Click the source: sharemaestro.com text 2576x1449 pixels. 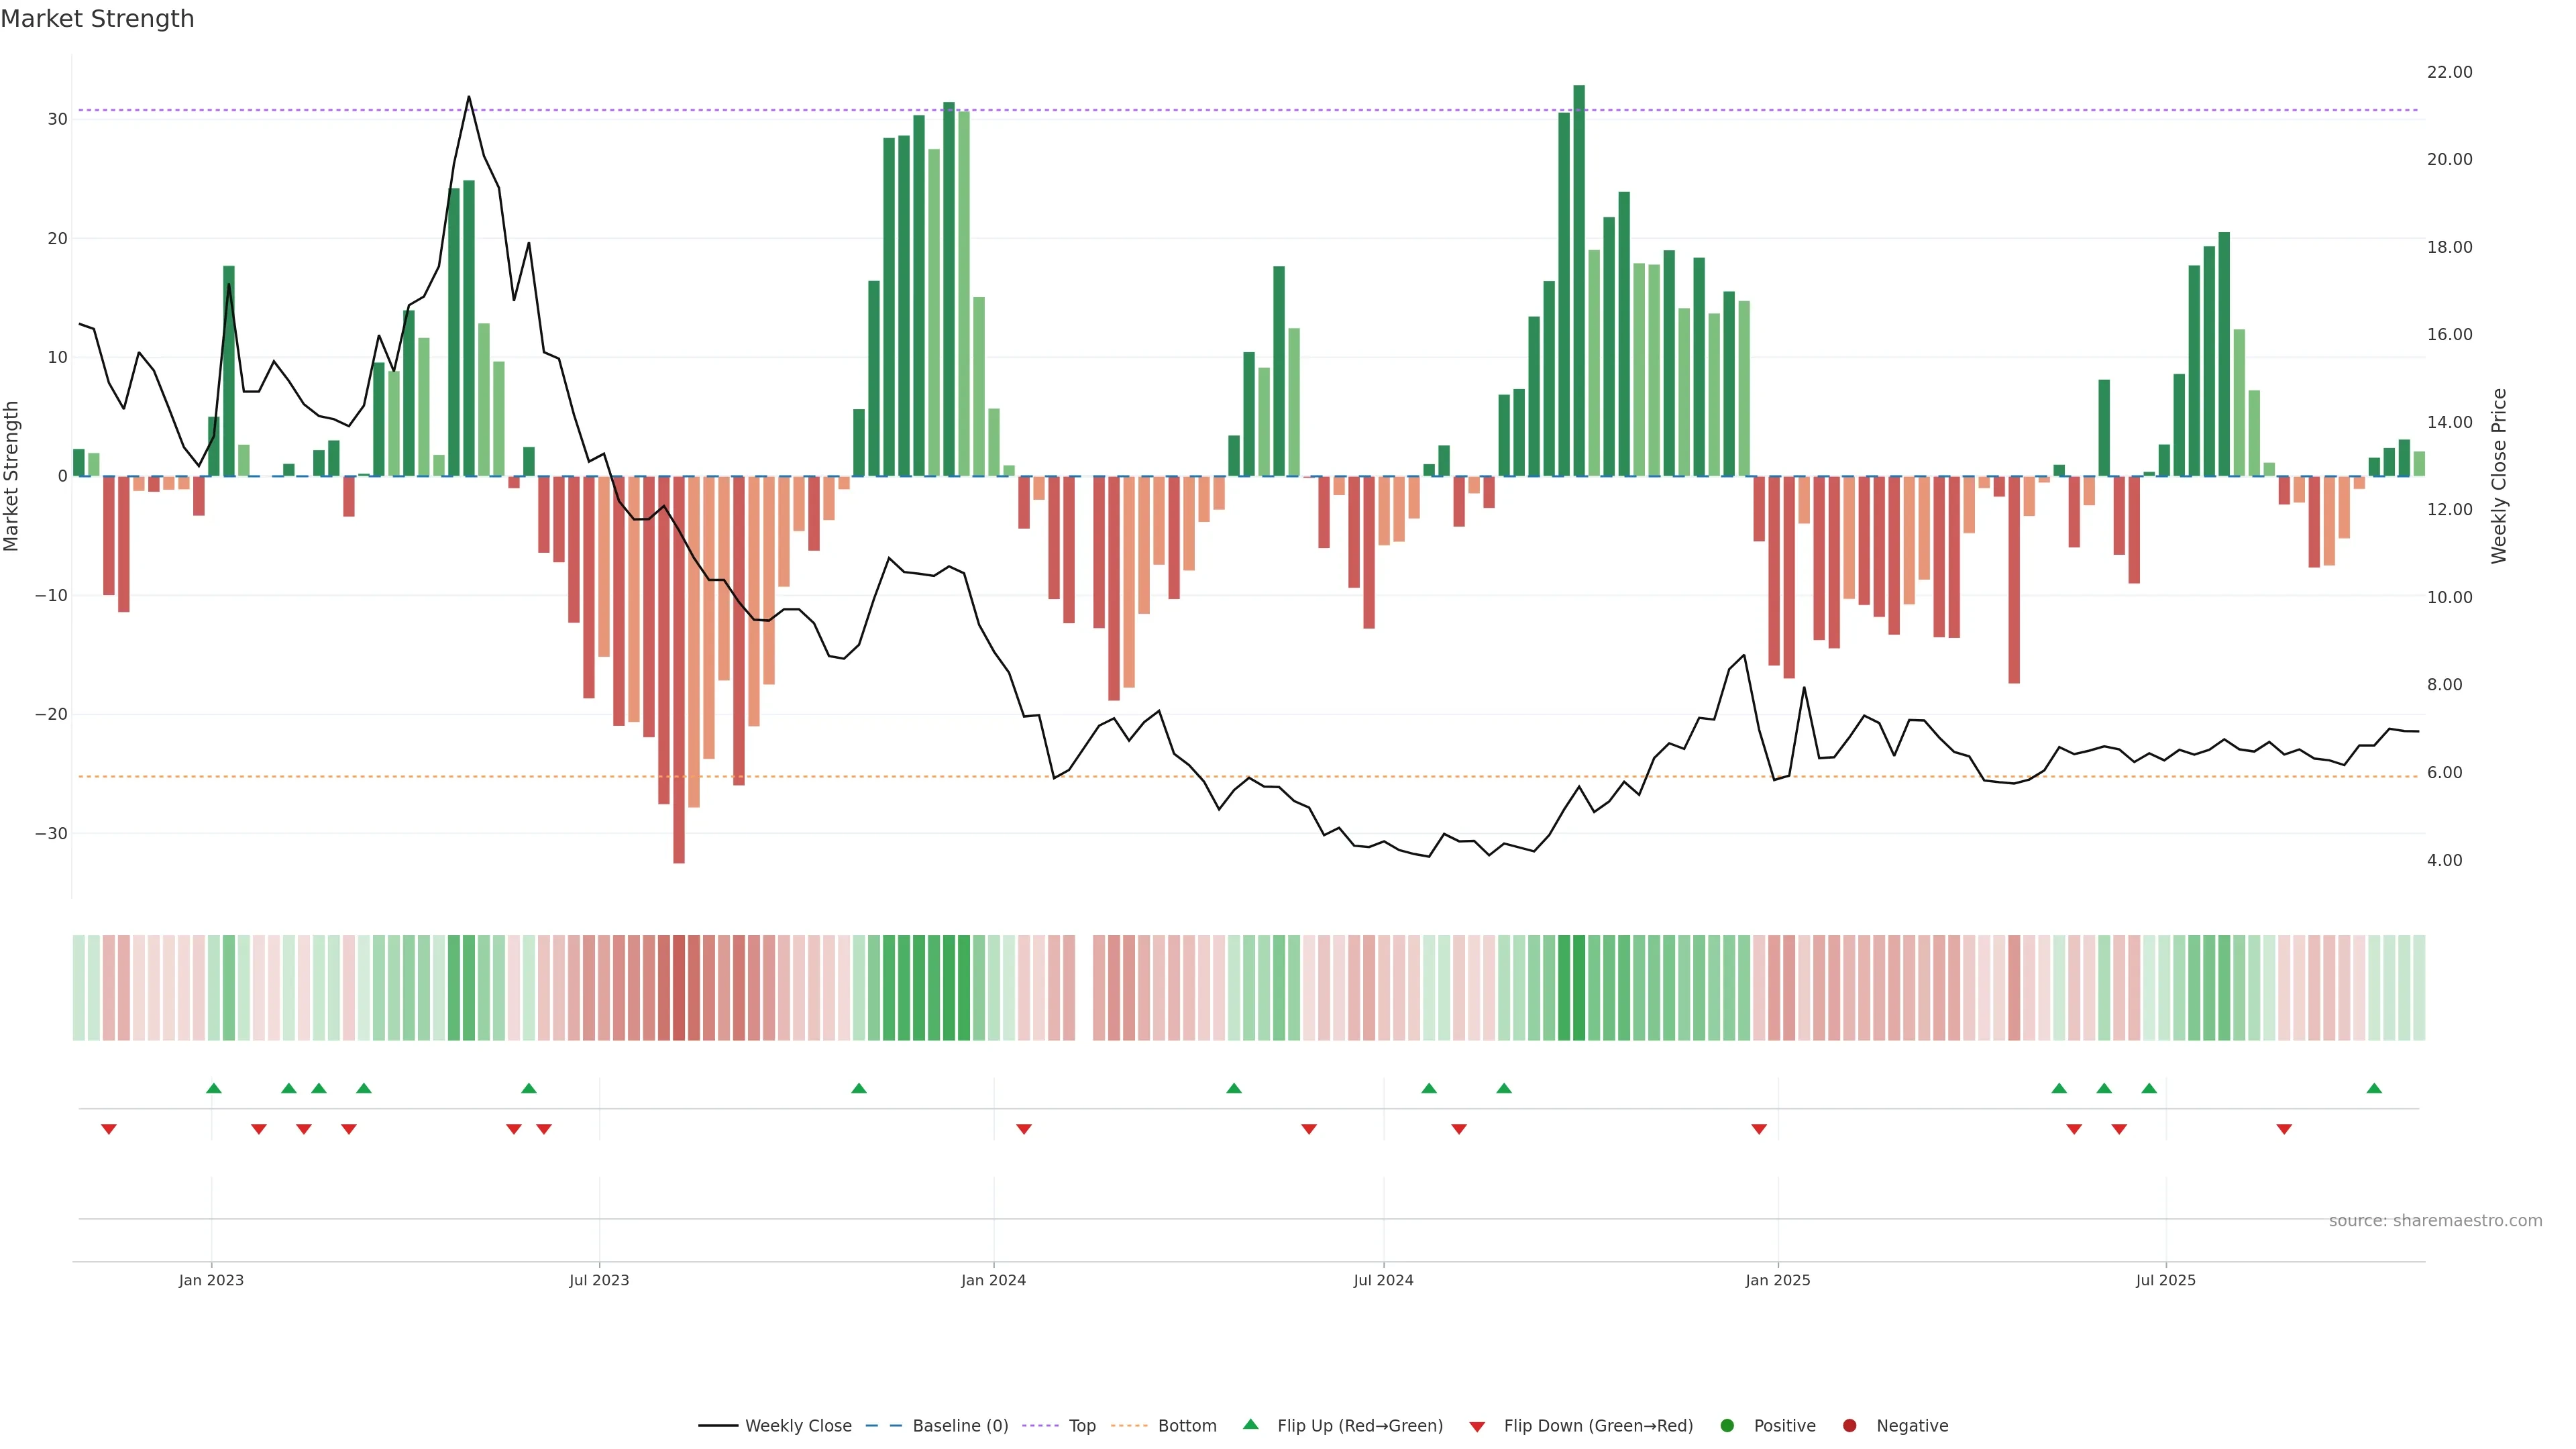coord(2435,1221)
